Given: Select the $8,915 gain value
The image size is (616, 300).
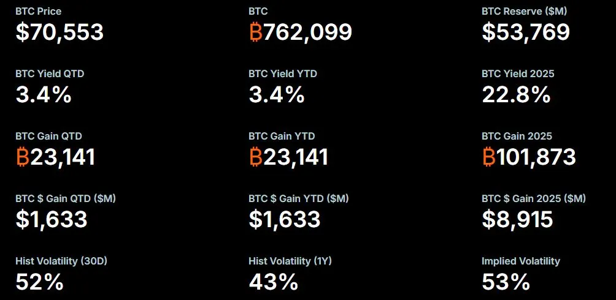Looking at the screenshot, I should [517, 219].
